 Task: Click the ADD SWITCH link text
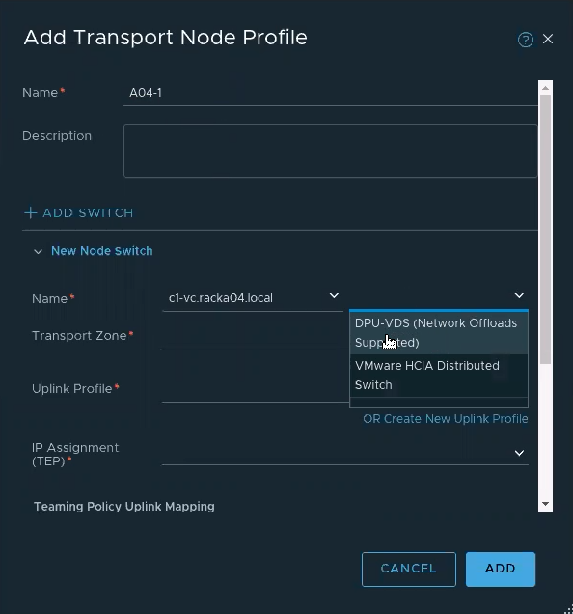88,213
